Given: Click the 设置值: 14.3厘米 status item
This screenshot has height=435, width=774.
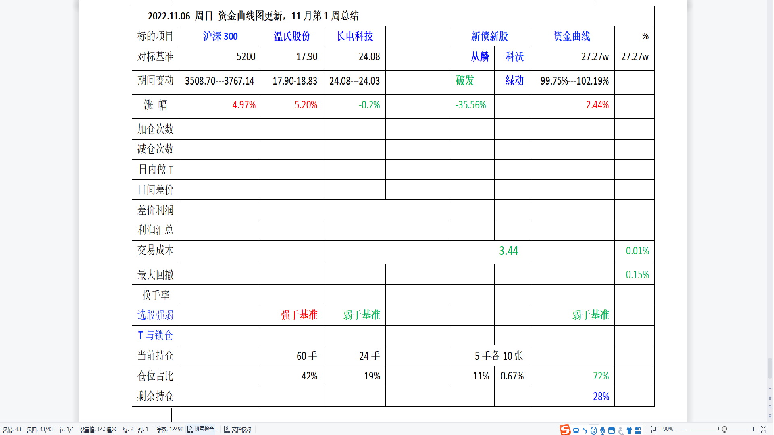Looking at the screenshot, I should (98, 429).
